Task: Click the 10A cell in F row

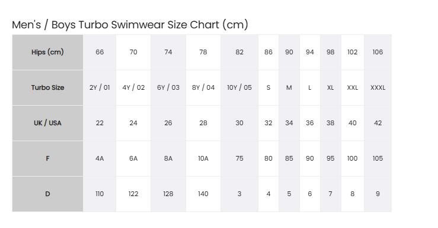Action: pyautogui.click(x=203, y=158)
